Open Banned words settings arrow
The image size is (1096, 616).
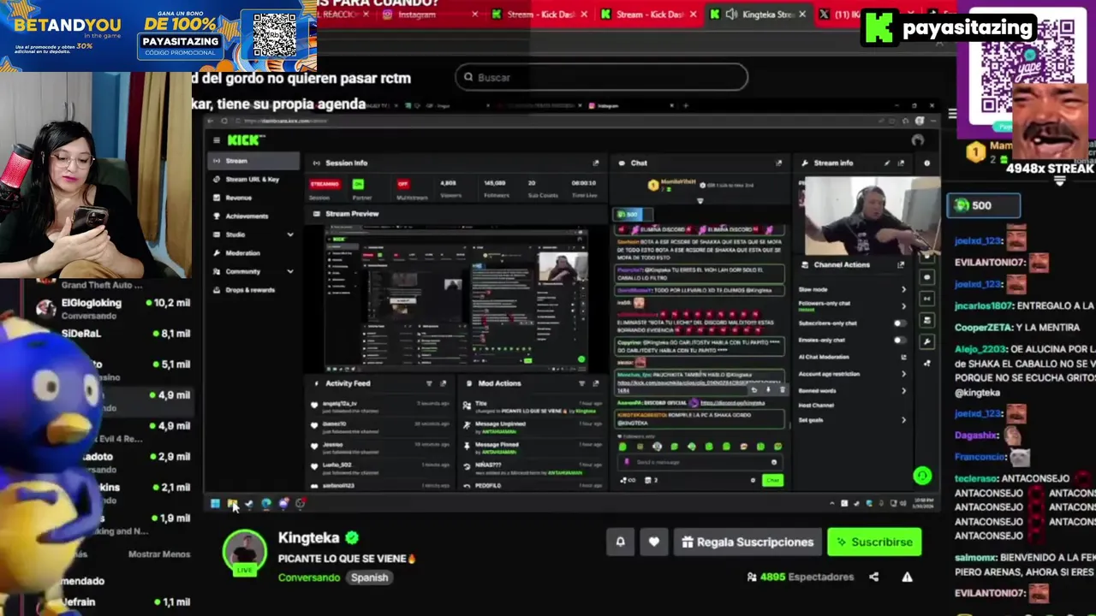click(903, 390)
